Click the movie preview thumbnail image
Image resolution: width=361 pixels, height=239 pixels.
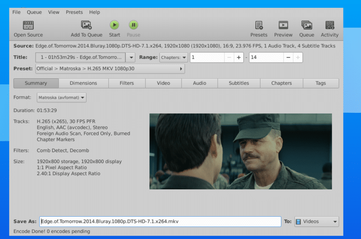click(241, 151)
